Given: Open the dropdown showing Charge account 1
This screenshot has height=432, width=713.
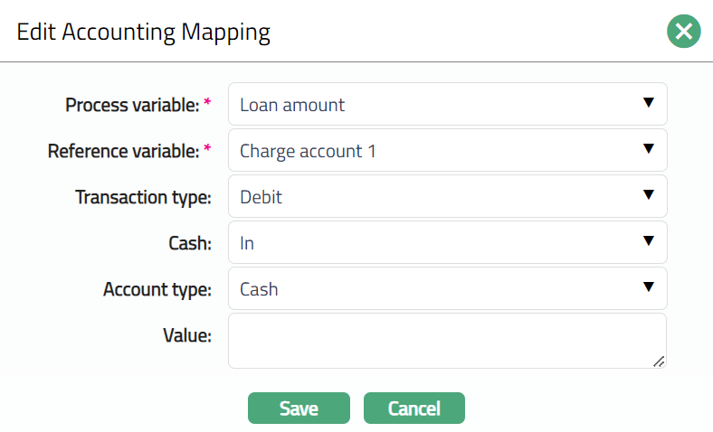Looking at the screenshot, I should click(x=434, y=151).
